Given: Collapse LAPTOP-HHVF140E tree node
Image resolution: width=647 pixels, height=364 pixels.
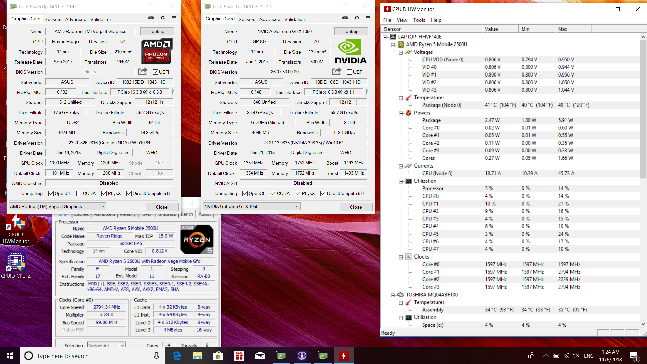Looking at the screenshot, I should (x=385, y=37).
